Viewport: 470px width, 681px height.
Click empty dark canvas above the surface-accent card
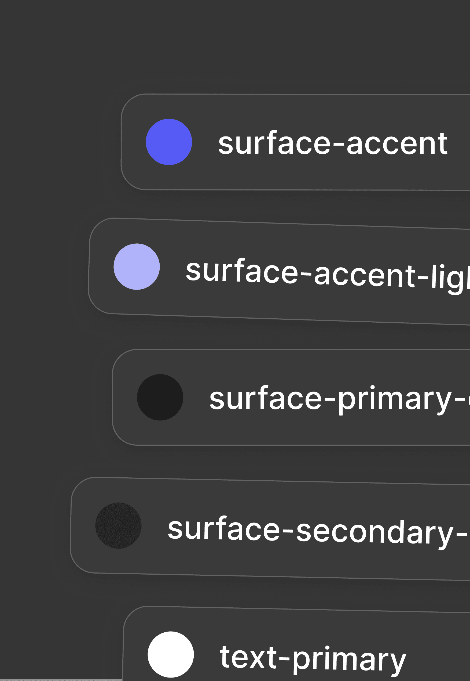tap(236, 47)
